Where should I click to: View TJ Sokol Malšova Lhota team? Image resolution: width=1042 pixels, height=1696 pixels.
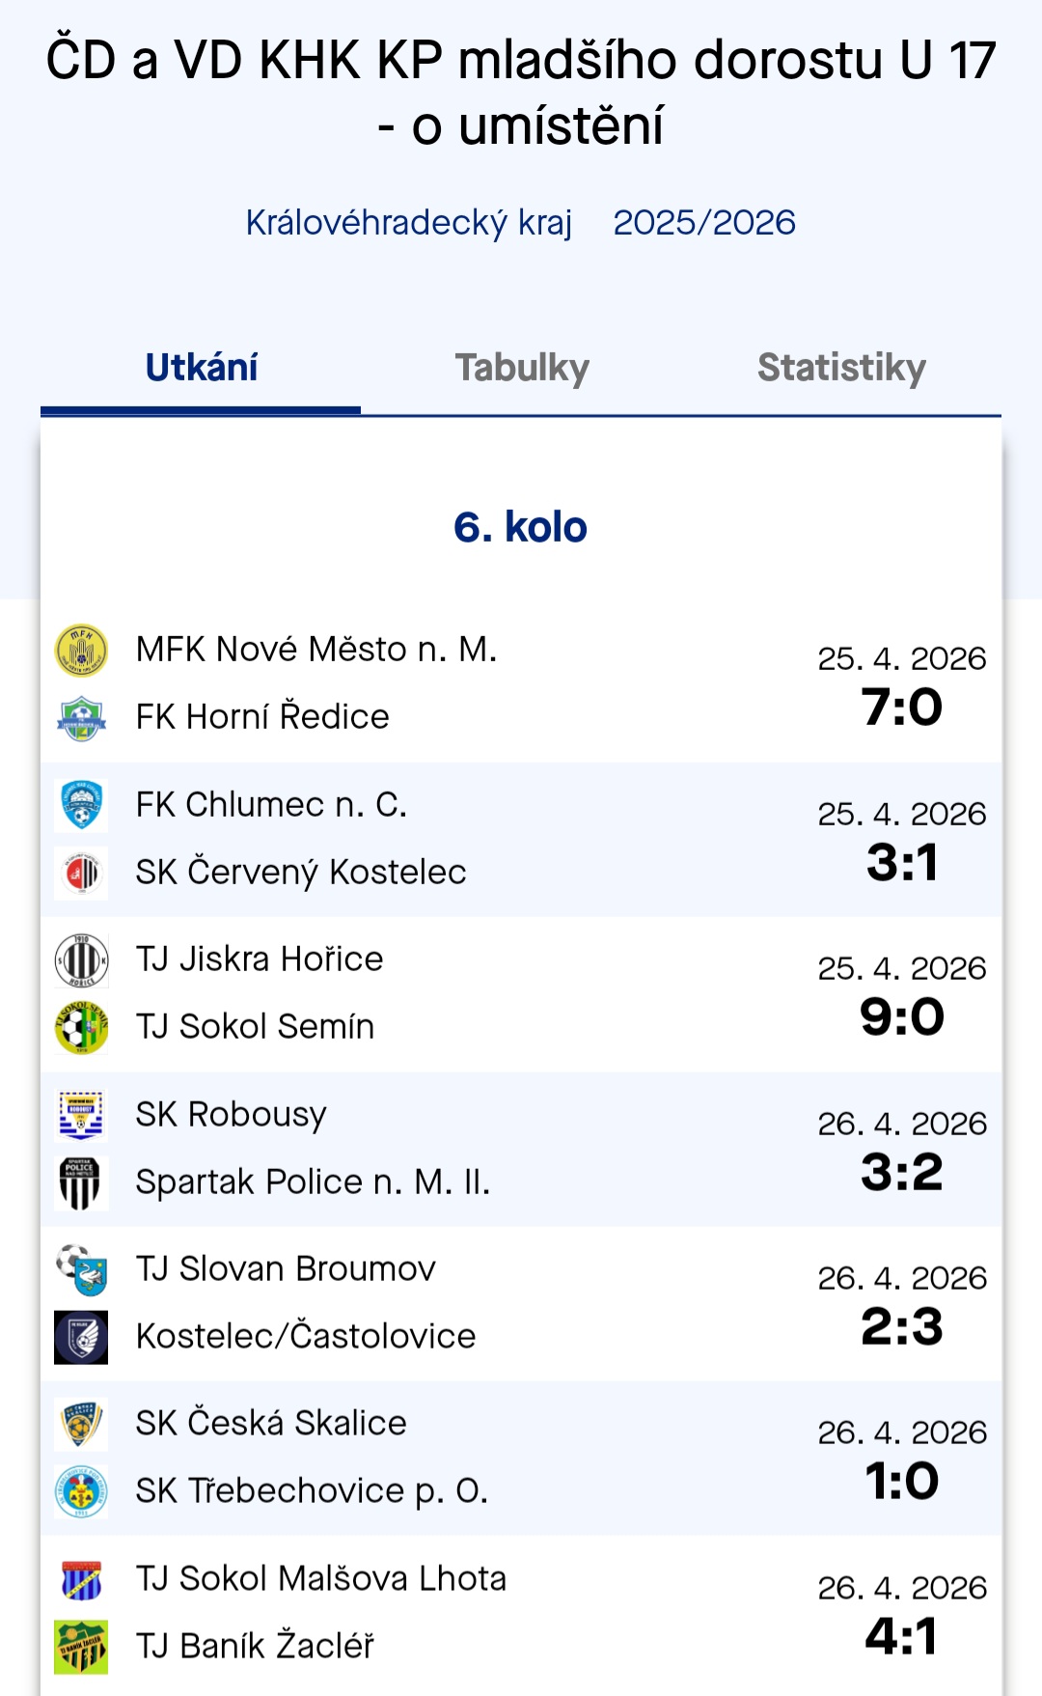tap(321, 1578)
